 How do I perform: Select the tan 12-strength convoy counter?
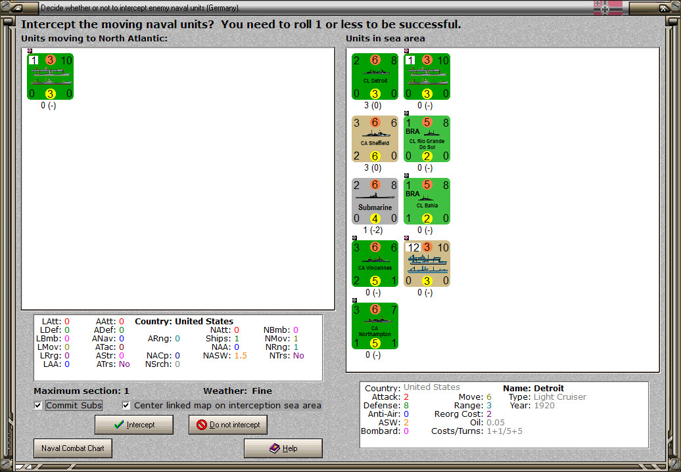point(427,264)
